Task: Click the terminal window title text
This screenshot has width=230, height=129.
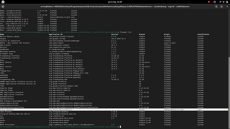Action: [115, 7]
